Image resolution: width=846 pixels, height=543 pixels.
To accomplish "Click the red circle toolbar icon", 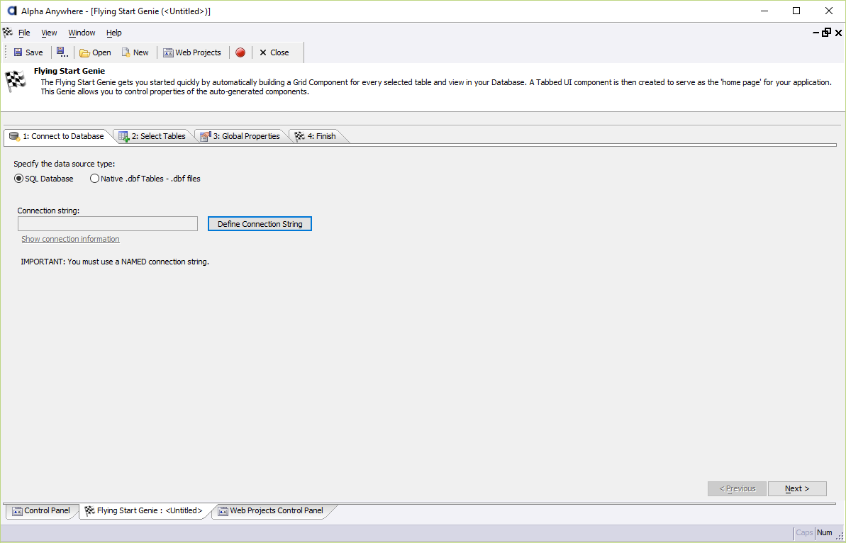I will (x=240, y=52).
